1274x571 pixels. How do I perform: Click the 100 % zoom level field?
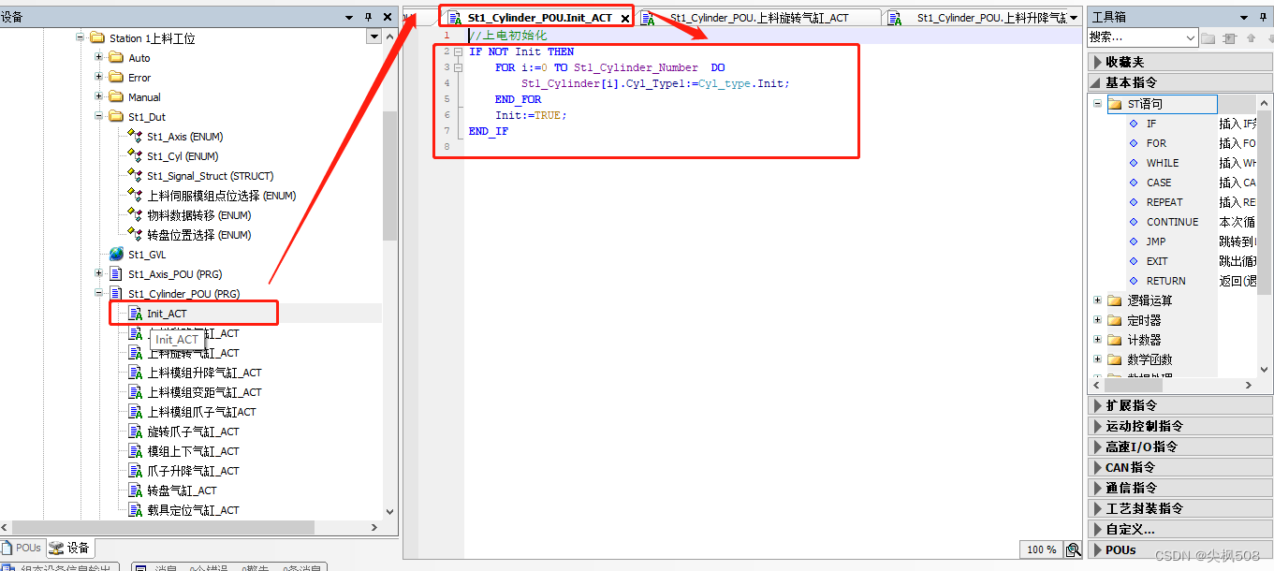[x=1041, y=549]
